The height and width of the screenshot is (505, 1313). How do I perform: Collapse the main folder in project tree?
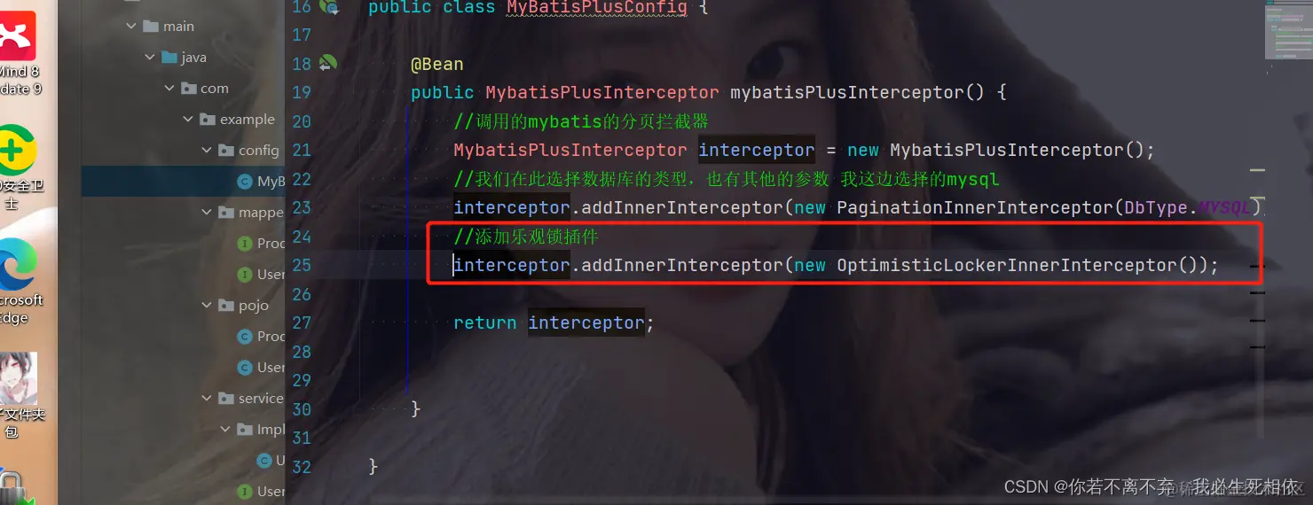[131, 26]
